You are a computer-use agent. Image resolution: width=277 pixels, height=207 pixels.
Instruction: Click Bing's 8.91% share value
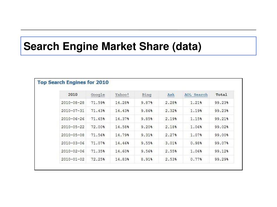click(147, 159)
